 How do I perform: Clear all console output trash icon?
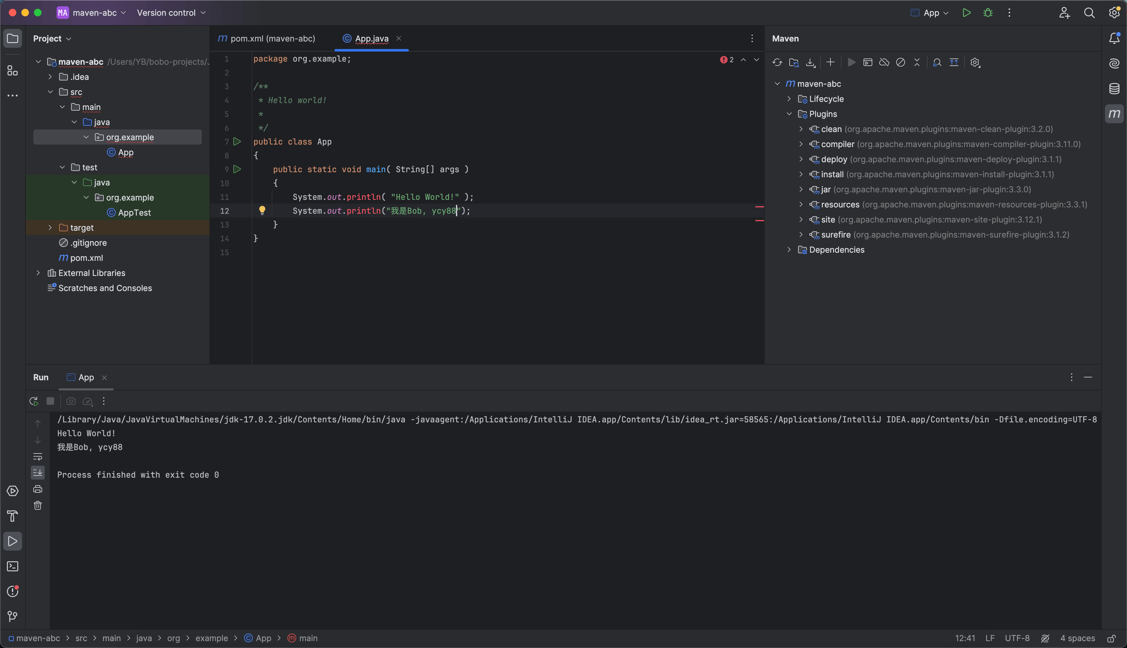click(38, 506)
